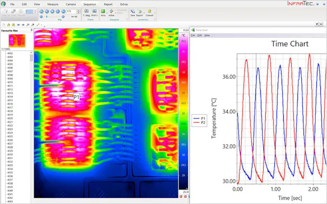327x204 pixels.
Task: Open the quick toolbar customize dropdown arrow
Action: tap(42, 25)
